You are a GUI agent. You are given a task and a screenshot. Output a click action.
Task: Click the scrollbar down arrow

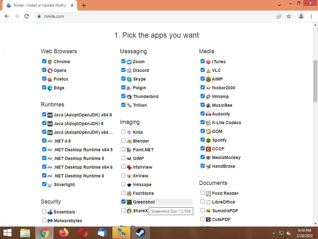pyautogui.click(x=315, y=224)
